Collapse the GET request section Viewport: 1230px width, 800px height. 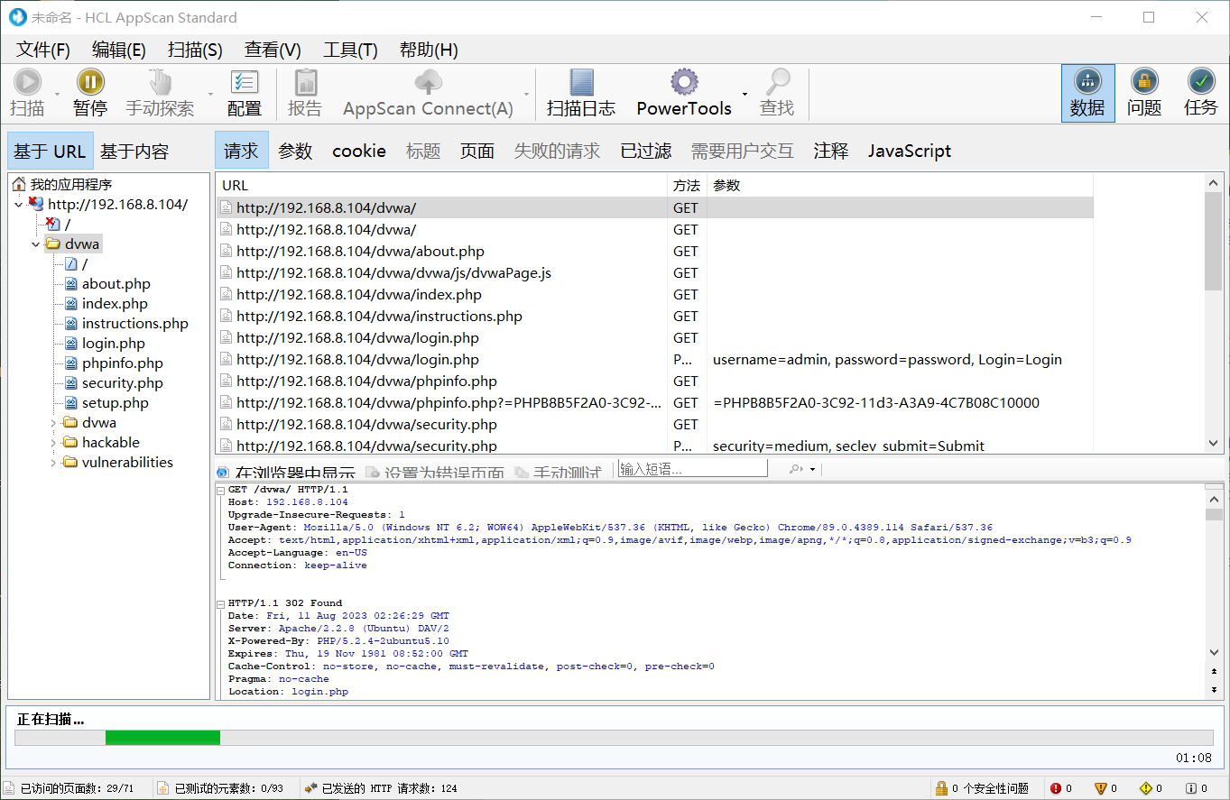click(220, 489)
